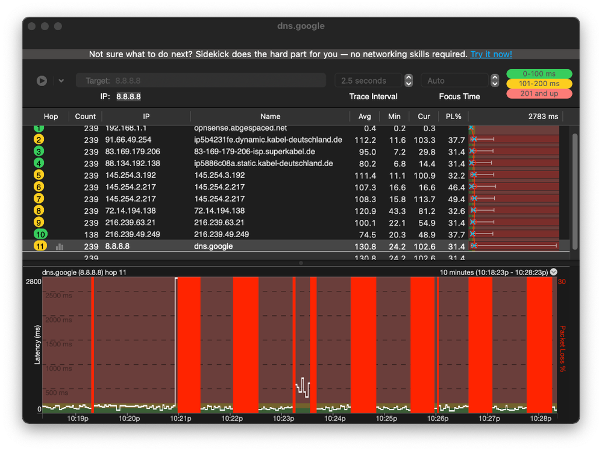602x451 pixels.
Task: Select the IP cell 72.14.194.138
Action: 131,211
